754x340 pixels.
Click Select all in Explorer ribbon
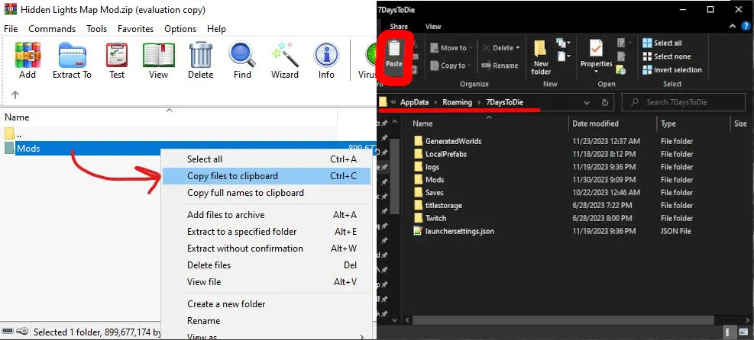point(662,43)
